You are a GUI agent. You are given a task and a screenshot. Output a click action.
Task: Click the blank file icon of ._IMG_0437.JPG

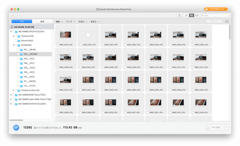pos(88,35)
